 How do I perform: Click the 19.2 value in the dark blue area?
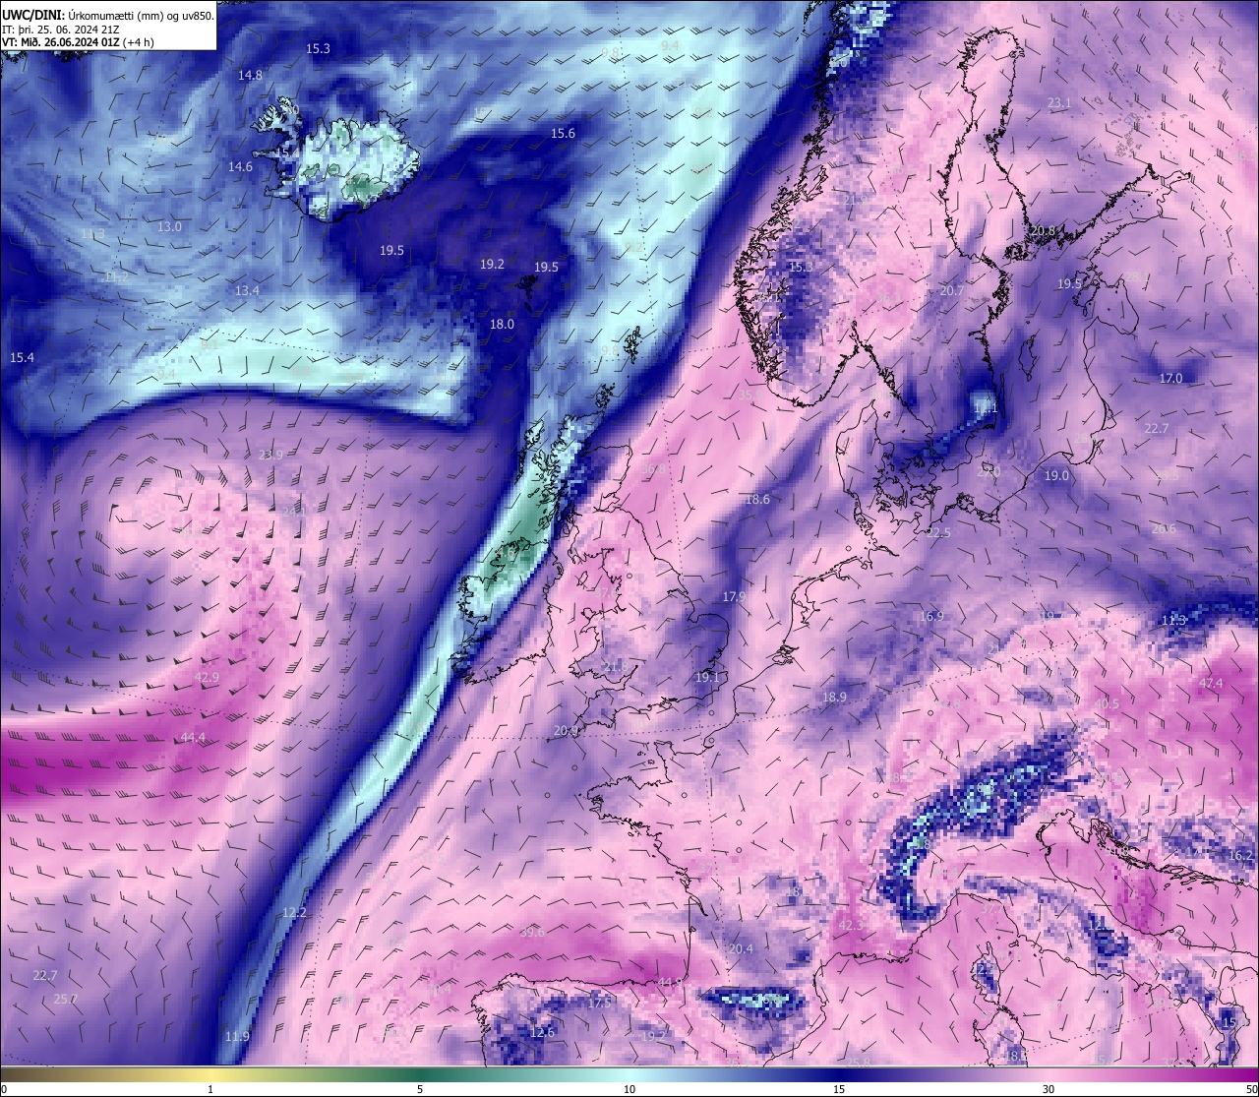click(x=492, y=264)
